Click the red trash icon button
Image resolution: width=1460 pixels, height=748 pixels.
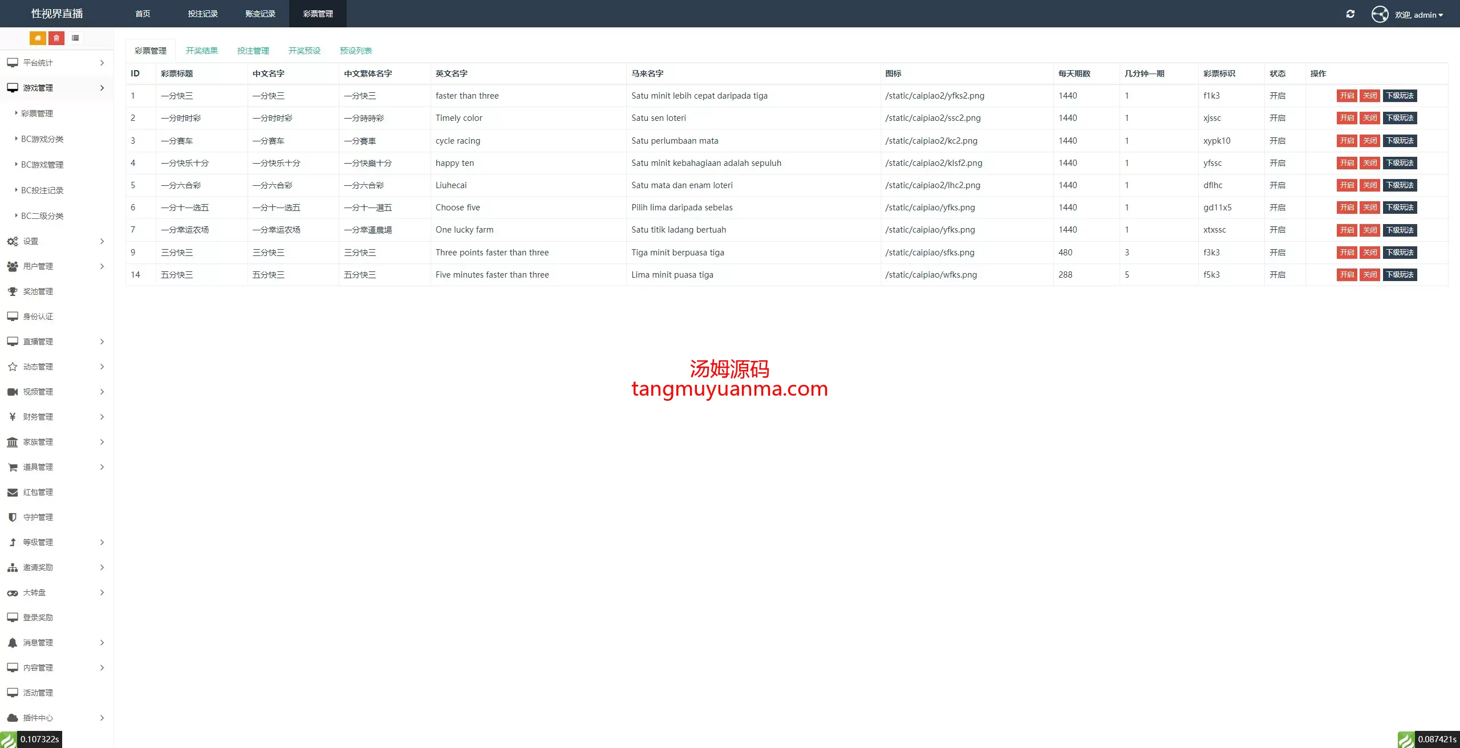56,38
